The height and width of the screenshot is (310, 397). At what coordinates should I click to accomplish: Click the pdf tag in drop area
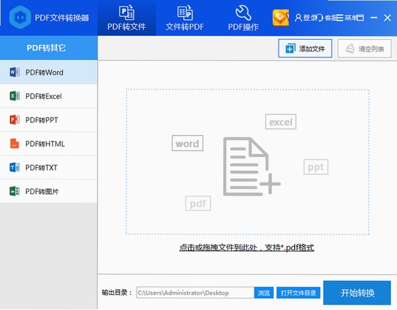click(x=198, y=204)
